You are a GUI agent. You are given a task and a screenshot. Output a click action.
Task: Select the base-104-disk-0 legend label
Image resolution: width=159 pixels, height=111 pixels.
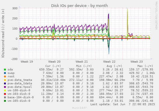[x=21, y=97]
